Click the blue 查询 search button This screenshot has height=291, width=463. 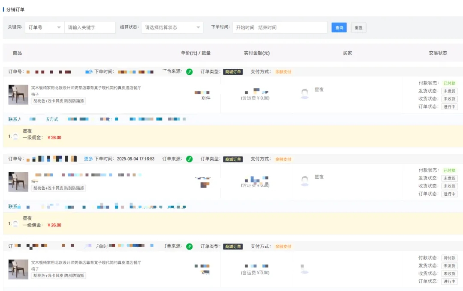pos(339,27)
